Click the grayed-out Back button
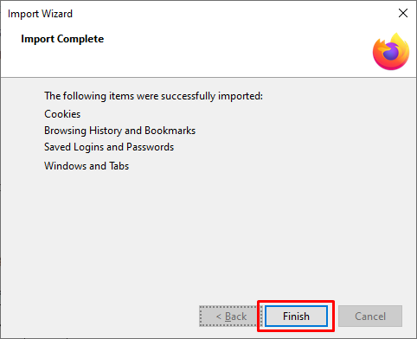This screenshot has width=417, height=339. coord(231,317)
